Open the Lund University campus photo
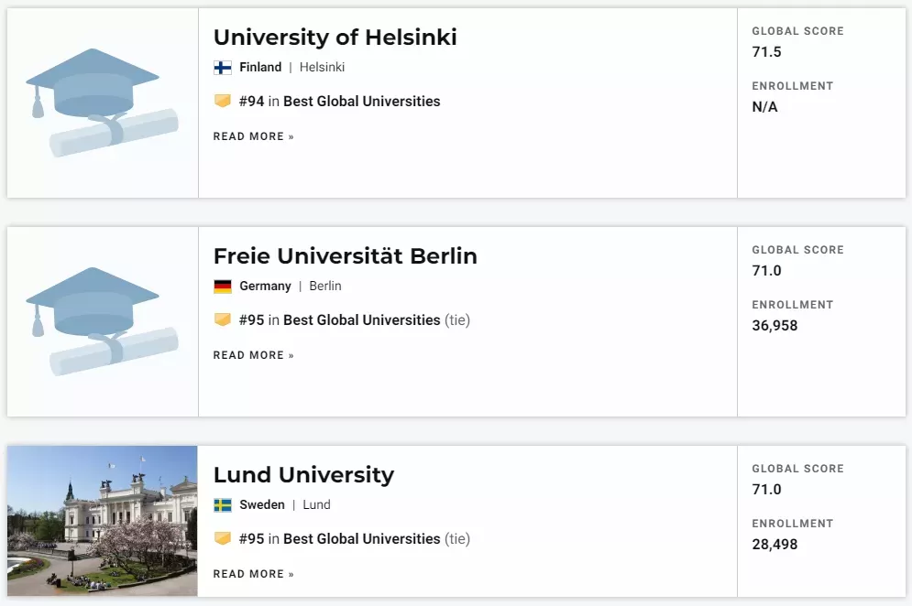Screen dimensions: 912x606 pos(103,521)
